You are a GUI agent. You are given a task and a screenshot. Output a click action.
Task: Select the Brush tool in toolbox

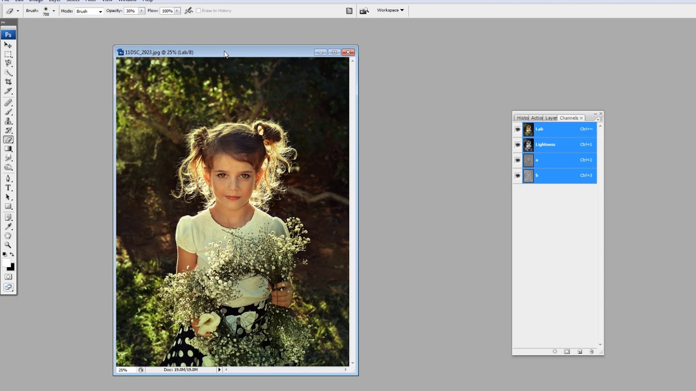click(x=8, y=112)
